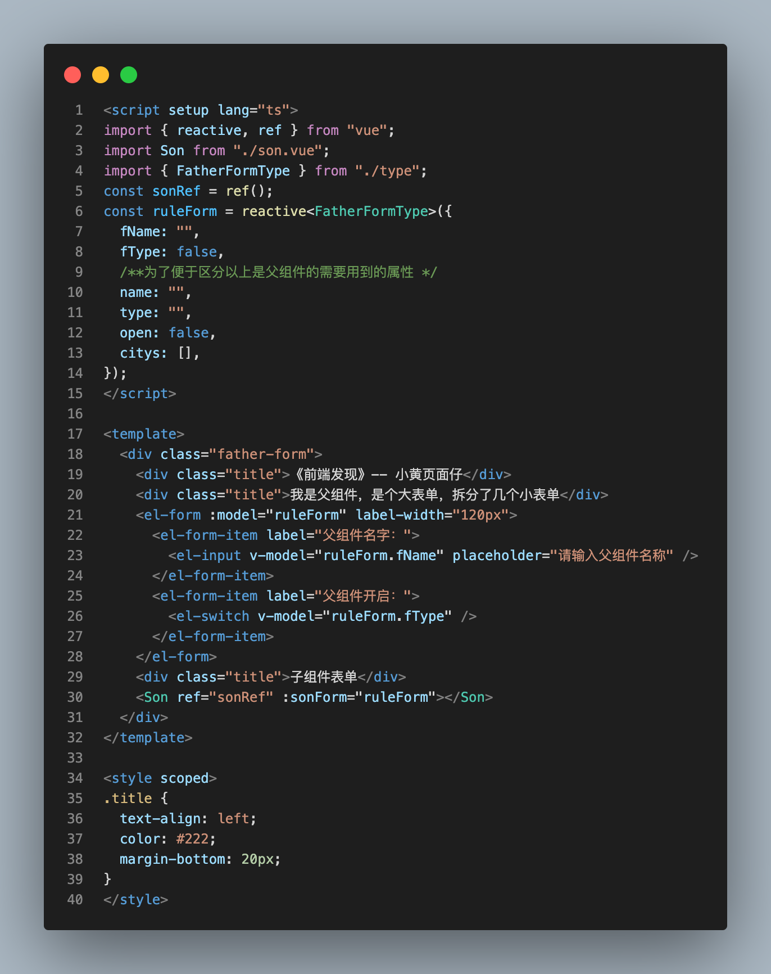
Task: Click the placeholder '请输入父组件名称'
Action: (x=611, y=556)
